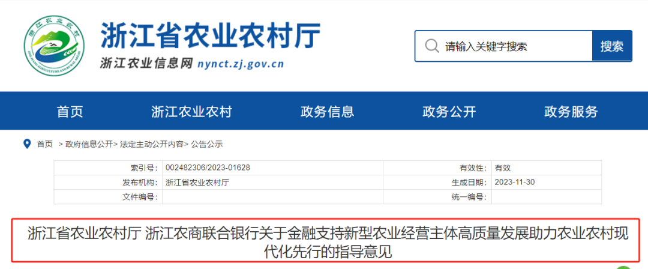The image size is (648, 269).
Task: Open 政务服务 in the navigation bar
Action: point(571,112)
